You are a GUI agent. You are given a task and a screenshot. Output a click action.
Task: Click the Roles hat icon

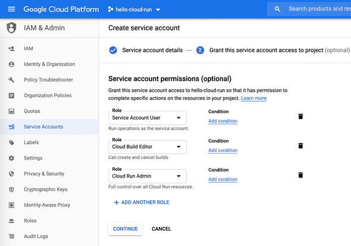coord(11,221)
